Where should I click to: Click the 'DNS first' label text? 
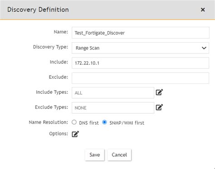click(89, 123)
